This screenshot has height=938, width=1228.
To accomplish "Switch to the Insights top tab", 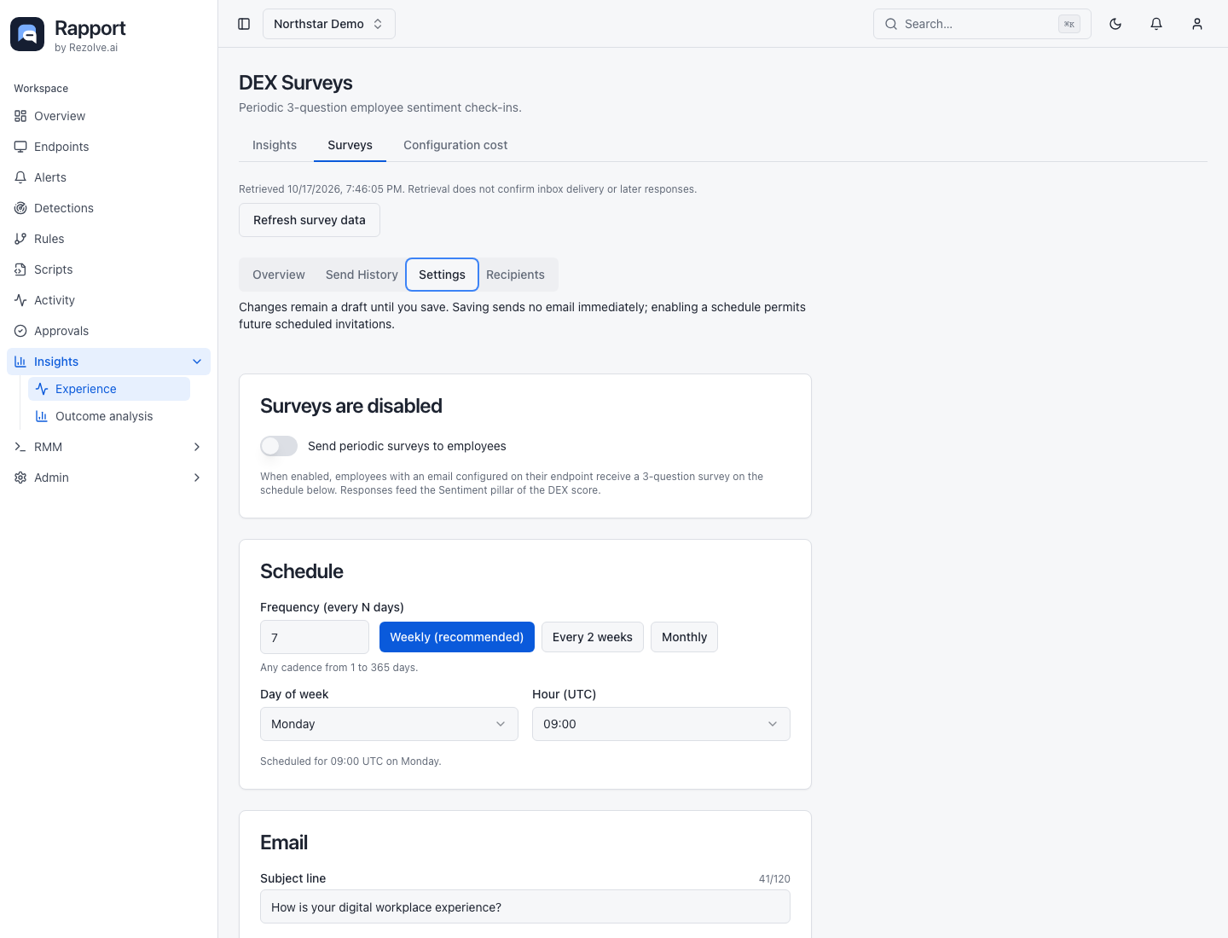I will pyautogui.click(x=275, y=145).
